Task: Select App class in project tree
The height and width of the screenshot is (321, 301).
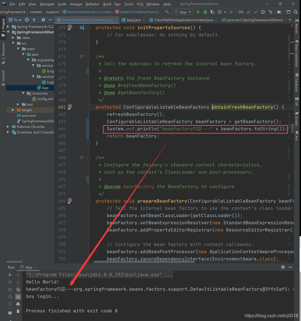Action: 43,88
